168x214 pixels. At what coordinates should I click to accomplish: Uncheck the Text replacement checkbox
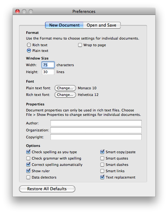point(102,177)
